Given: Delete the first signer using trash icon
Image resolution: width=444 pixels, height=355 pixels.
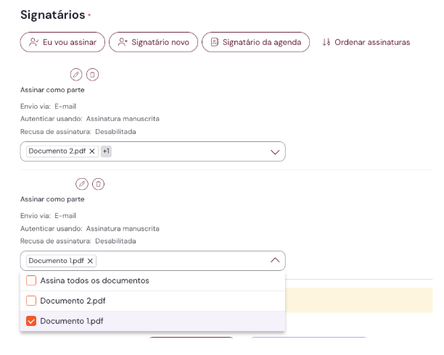Looking at the screenshot, I should (92, 74).
